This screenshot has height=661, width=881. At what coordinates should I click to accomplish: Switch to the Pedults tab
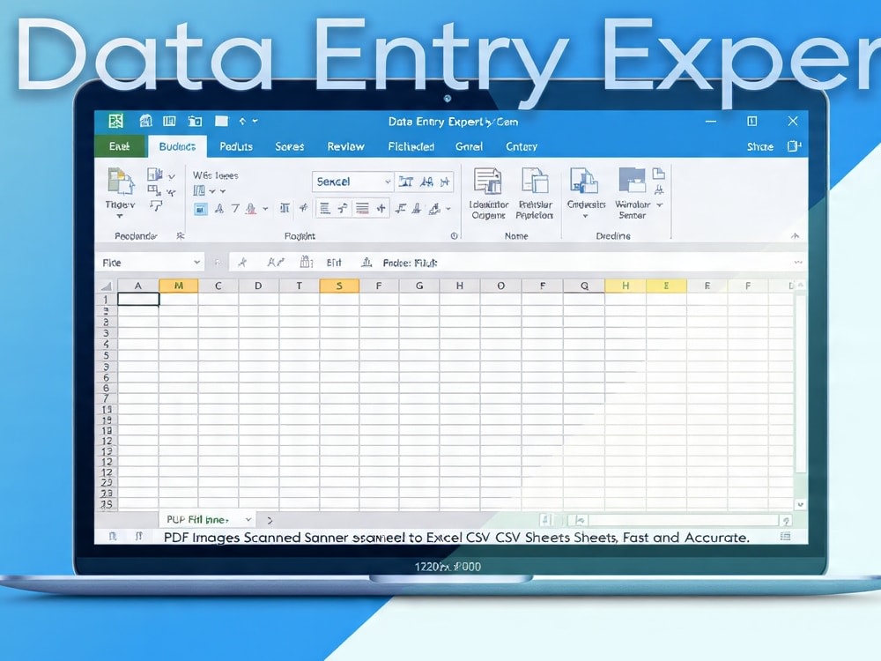coord(236,146)
